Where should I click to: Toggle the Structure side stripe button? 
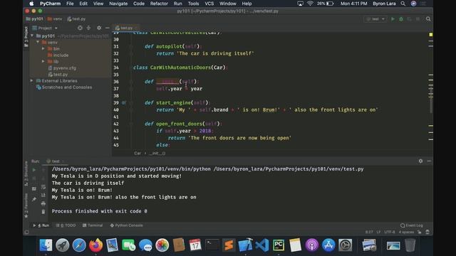pos(26,174)
